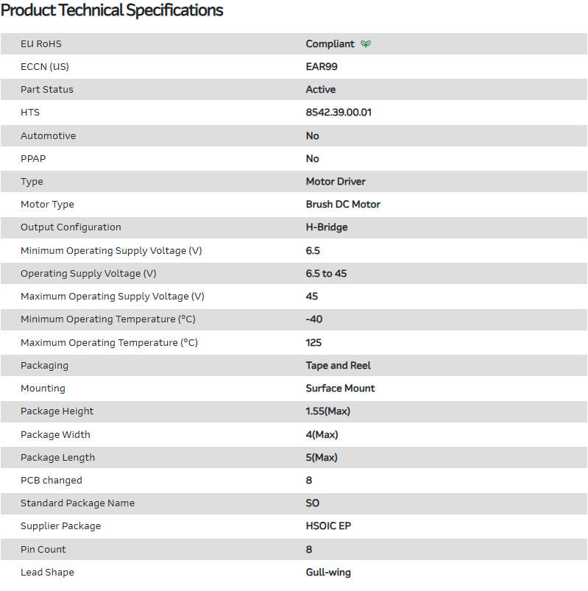Select the Part Status Active value
588x591 pixels.
(321, 90)
